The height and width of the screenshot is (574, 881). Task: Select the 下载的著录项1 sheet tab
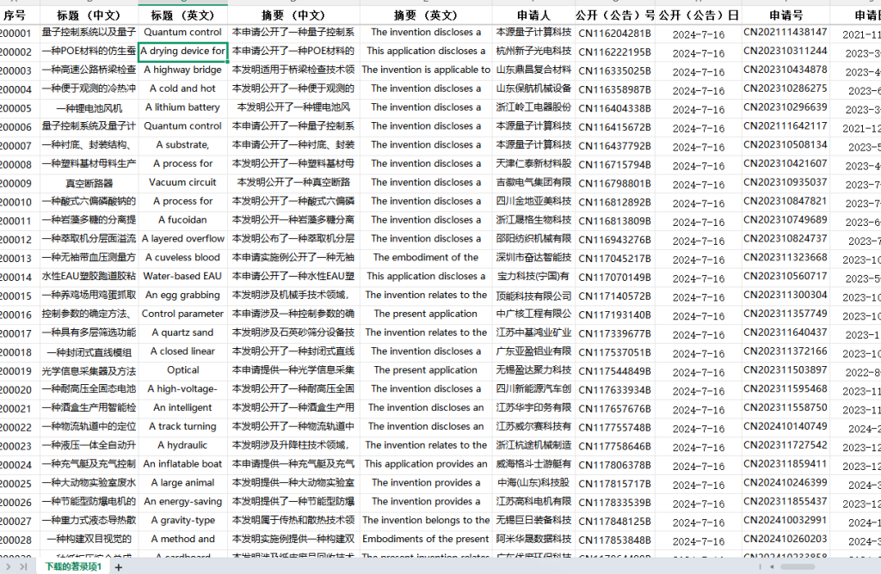(x=73, y=567)
